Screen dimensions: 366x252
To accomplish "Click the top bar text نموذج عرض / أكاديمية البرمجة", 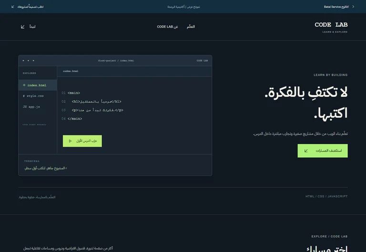I will tap(183, 7).
